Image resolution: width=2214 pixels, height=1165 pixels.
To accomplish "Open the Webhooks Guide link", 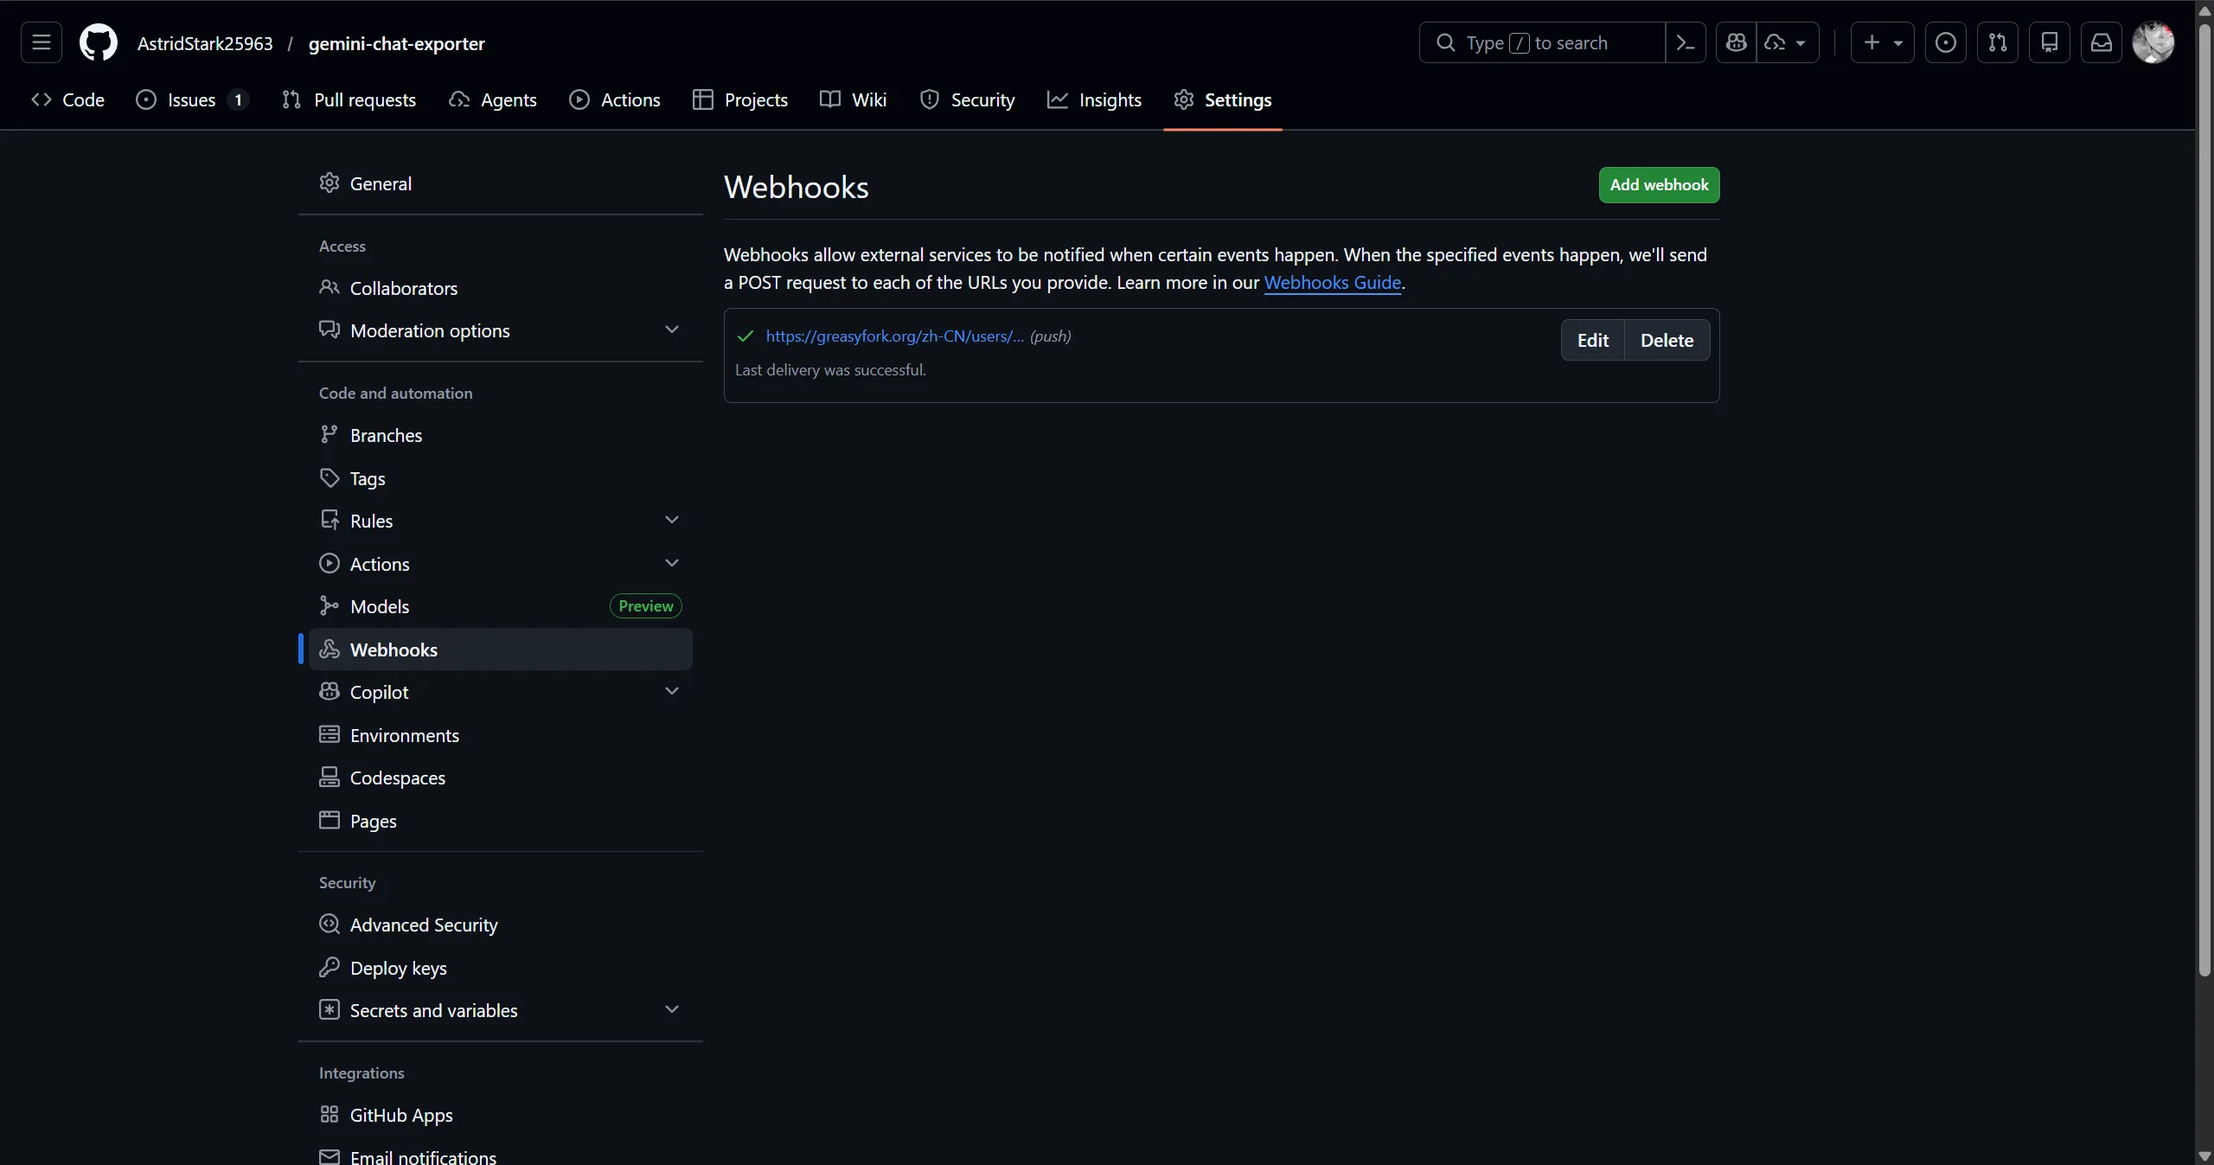I will point(1332,283).
